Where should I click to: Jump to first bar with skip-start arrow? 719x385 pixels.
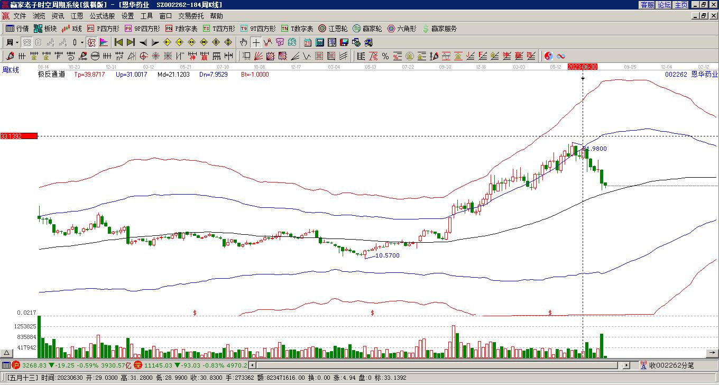coord(118,42)
